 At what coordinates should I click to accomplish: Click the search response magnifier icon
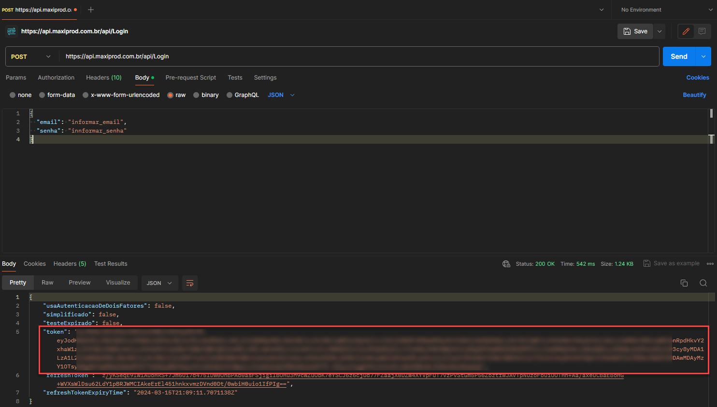pyautogui.click(x=703, y=283)
